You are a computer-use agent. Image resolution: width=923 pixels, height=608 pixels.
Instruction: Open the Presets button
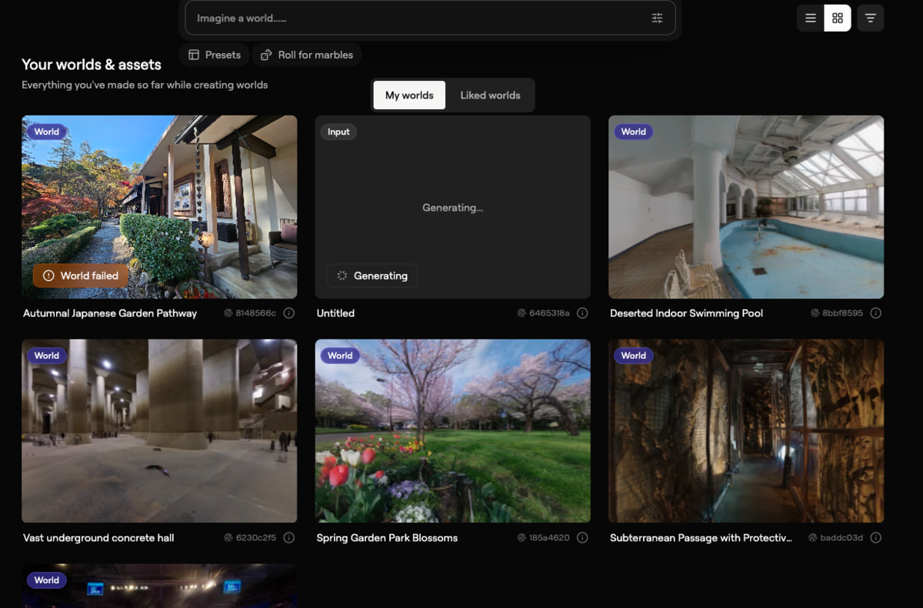[x=215, y=55]
